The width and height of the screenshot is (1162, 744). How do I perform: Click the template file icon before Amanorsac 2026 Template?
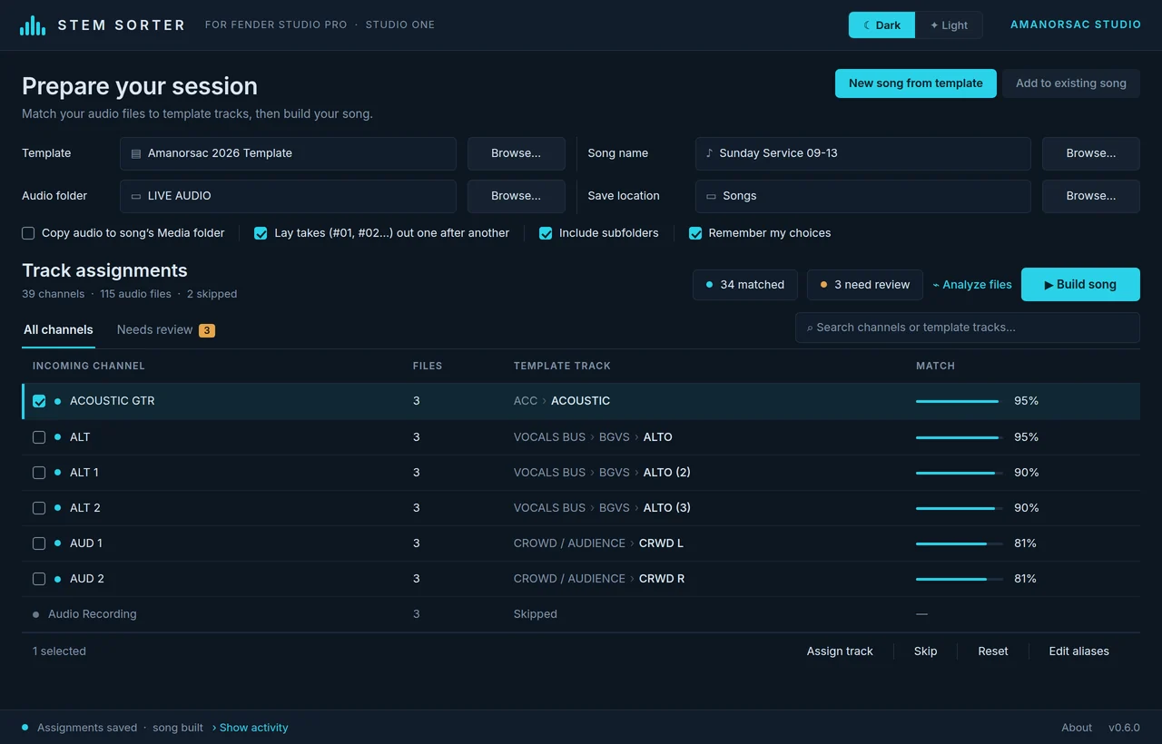[136, 153]
